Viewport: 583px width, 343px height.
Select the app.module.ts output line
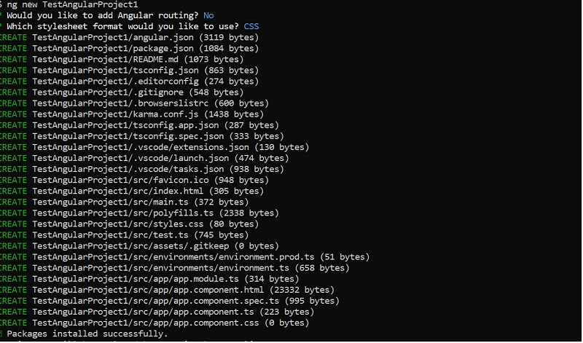point(149,279)
